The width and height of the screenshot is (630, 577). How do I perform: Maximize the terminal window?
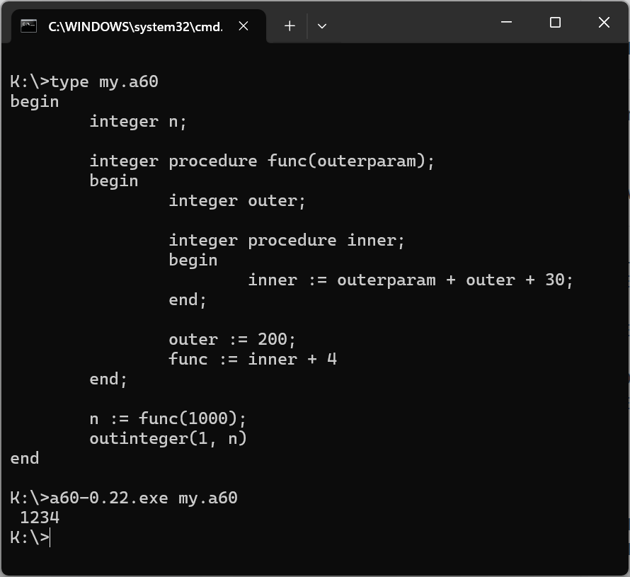click(x=555, y=23)
